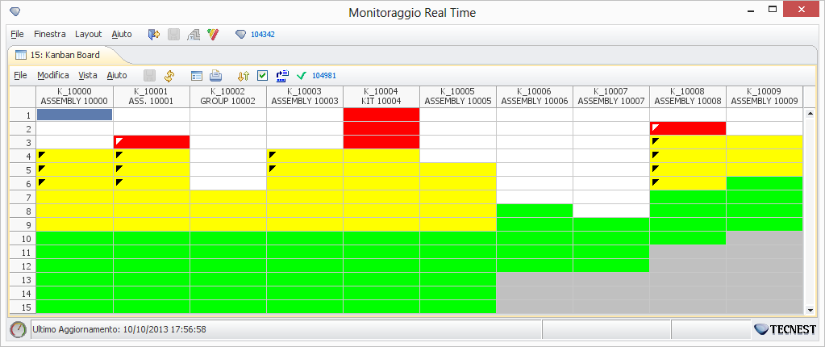Click the colored pencils icon in main toolbar
The height and width of the screenshot is (347, 825).
coord(213,35)
